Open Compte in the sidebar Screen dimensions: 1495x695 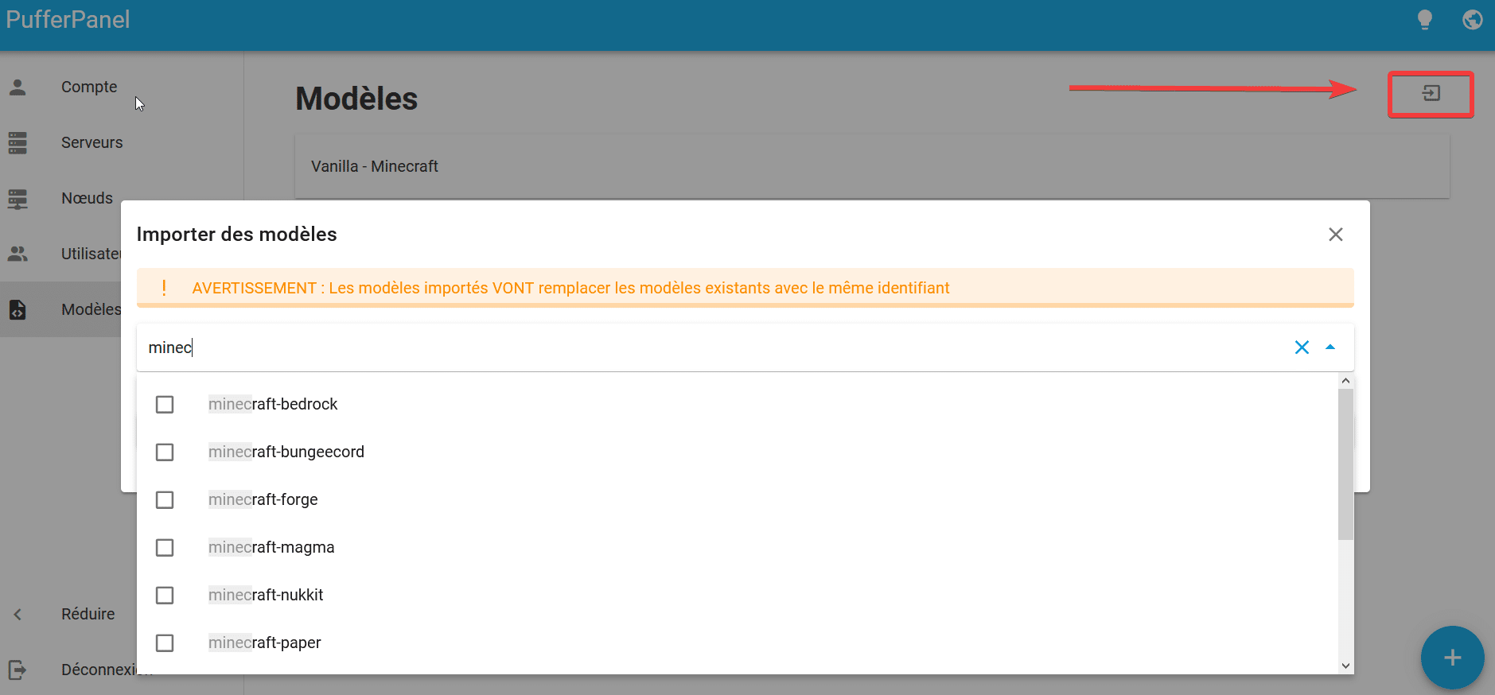pyautogui.click(x=89, y=87)
